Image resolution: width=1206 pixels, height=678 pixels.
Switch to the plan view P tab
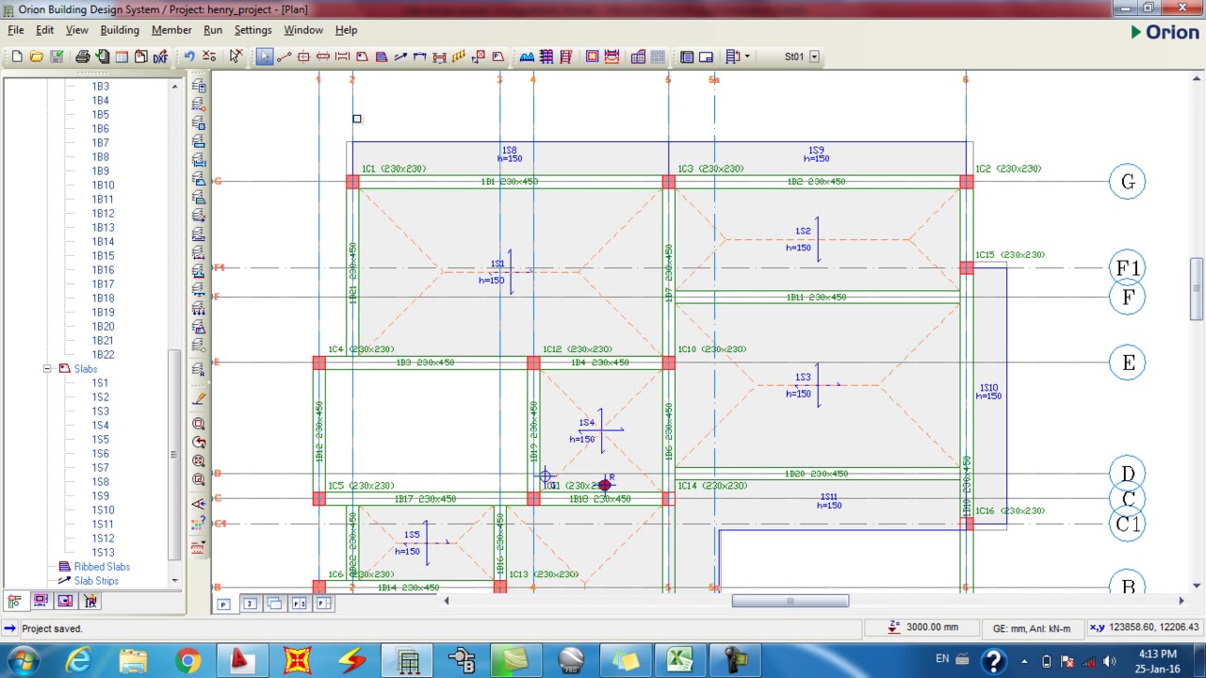[x=224, y=604]
